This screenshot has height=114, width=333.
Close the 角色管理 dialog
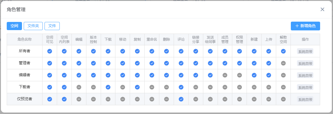322,9
